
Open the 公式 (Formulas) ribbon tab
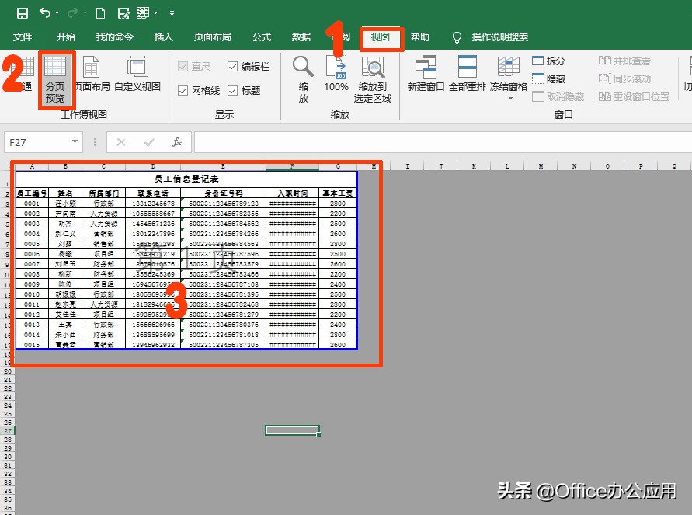260,36
